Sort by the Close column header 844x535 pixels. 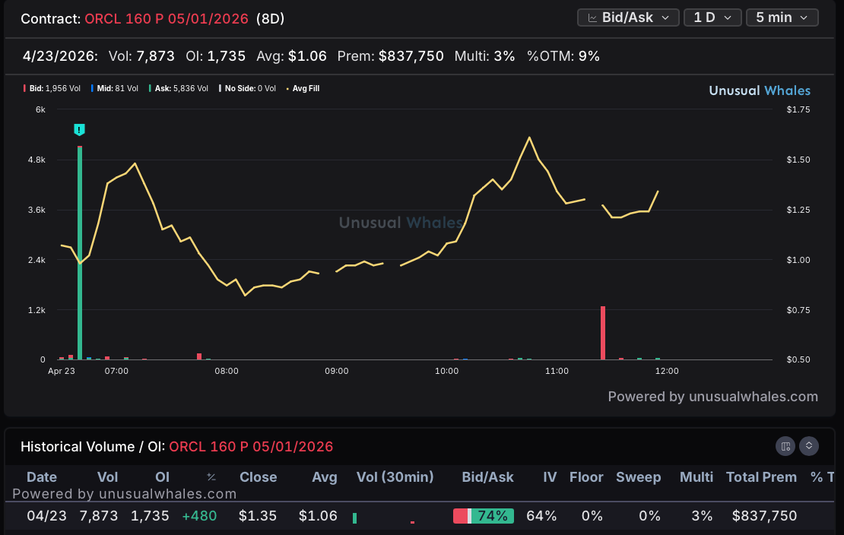(x=258, y=477)
